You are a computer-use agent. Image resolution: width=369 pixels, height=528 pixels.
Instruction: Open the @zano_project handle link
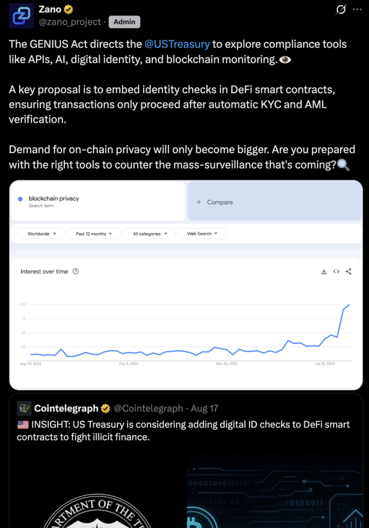[70, 22]
